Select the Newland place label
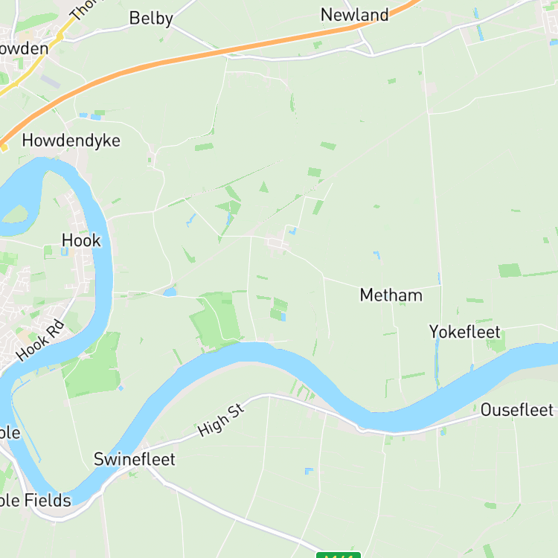Image resolution: width=558 pixels, height=558 pixels. point(354,15)
